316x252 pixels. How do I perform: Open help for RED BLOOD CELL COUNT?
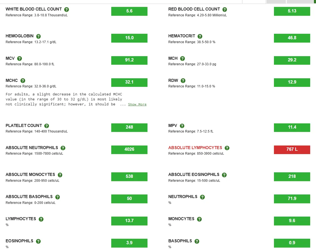point(224,9)
